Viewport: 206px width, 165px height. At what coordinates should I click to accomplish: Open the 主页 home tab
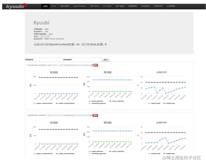[45, 6]
